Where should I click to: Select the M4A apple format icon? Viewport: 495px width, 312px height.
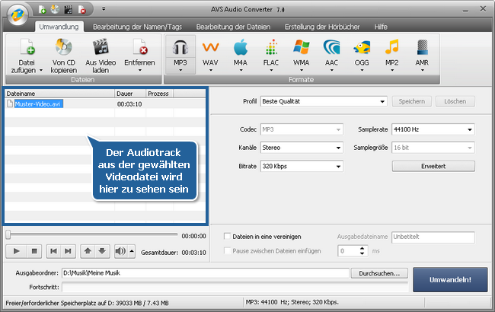point(241,48)
